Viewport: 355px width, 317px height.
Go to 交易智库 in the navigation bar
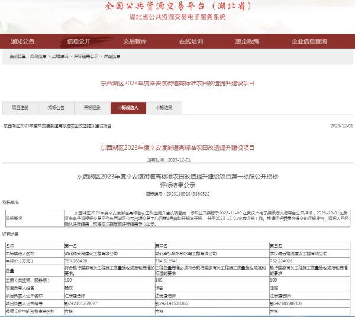click(134, 41)
